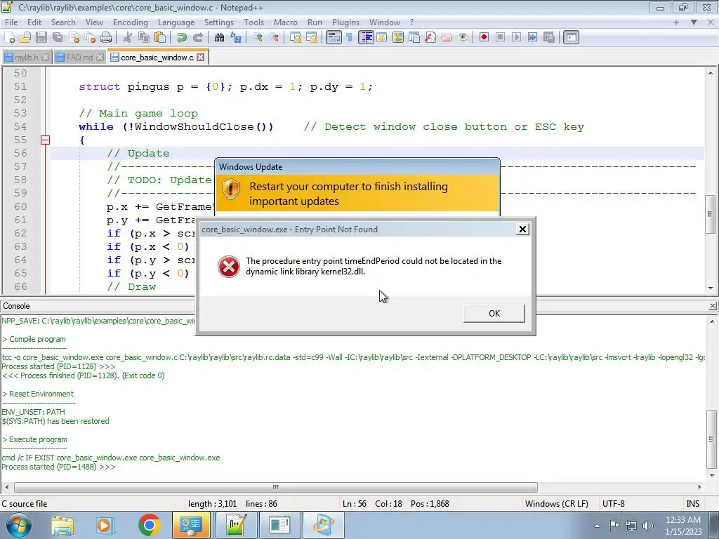Click the console horizontal scrollbar thumb

[275, 487]
